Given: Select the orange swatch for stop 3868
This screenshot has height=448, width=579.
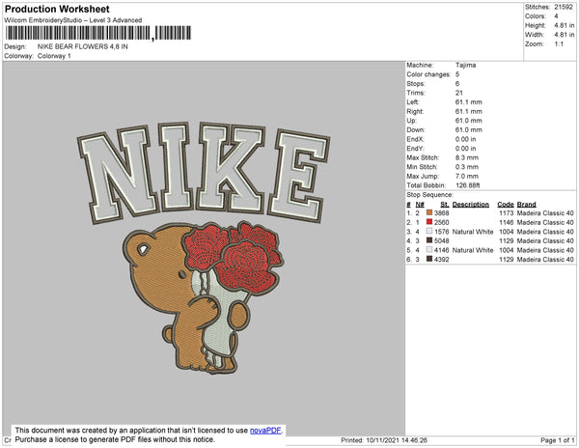Looking at the screenshot, I should tap(429, 212).
